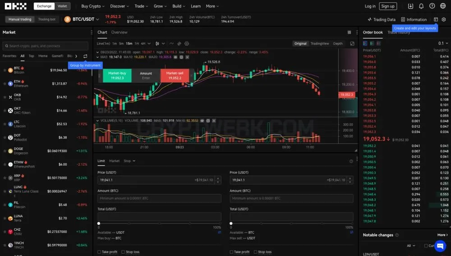This screenshot has height=256, width=451.
Task: Open the help question mark icon
Action: pos(432,6)
